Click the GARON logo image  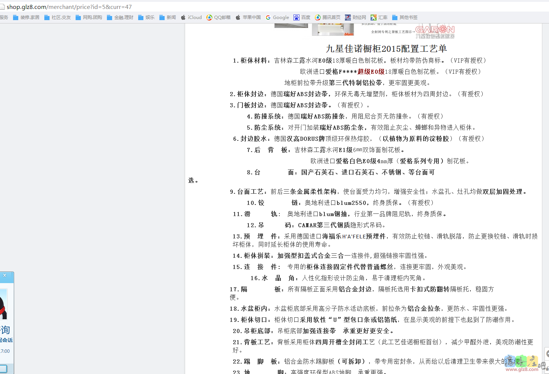tap(435, 31)
